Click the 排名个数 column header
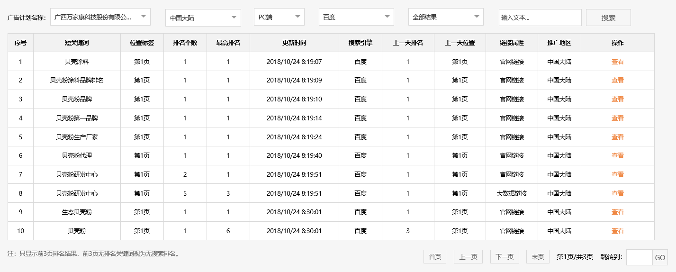This screenshot has height=272, width=676. click(185, 43)
